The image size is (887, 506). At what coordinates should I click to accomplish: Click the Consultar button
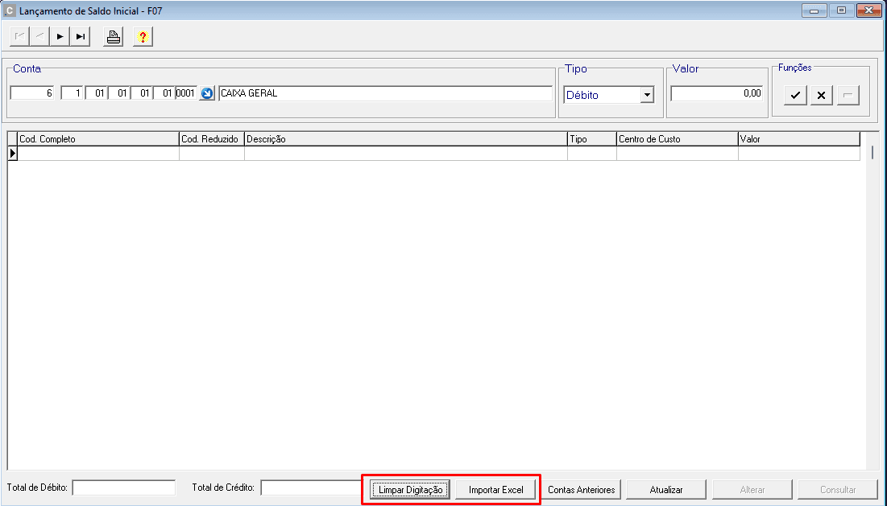(838, 490)
